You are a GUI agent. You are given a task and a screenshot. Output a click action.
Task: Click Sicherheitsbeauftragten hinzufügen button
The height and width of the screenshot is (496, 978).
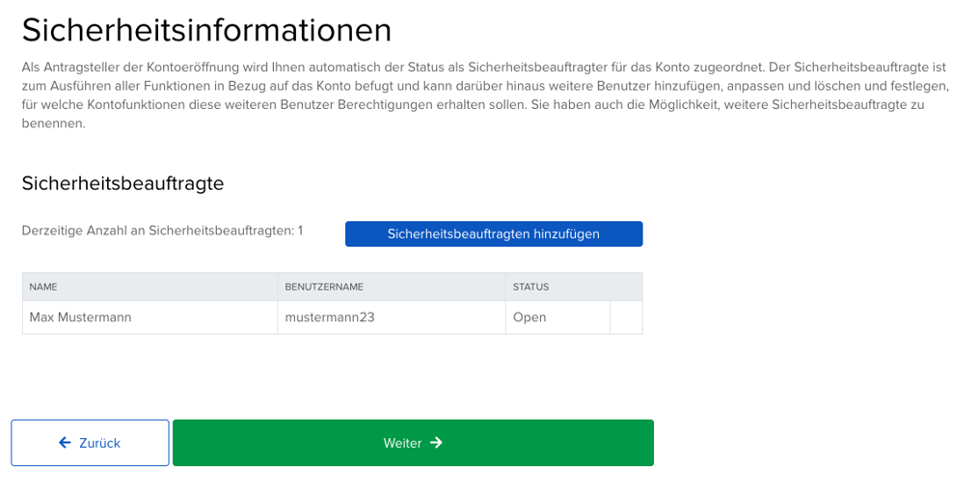pos(493,234)
